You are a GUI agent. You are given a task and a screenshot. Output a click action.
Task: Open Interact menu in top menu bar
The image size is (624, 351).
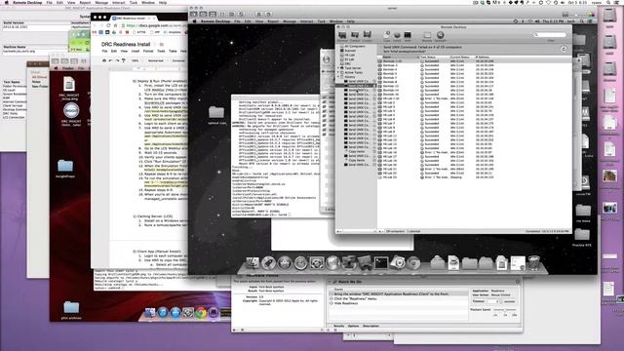click(x=118, y=2)
